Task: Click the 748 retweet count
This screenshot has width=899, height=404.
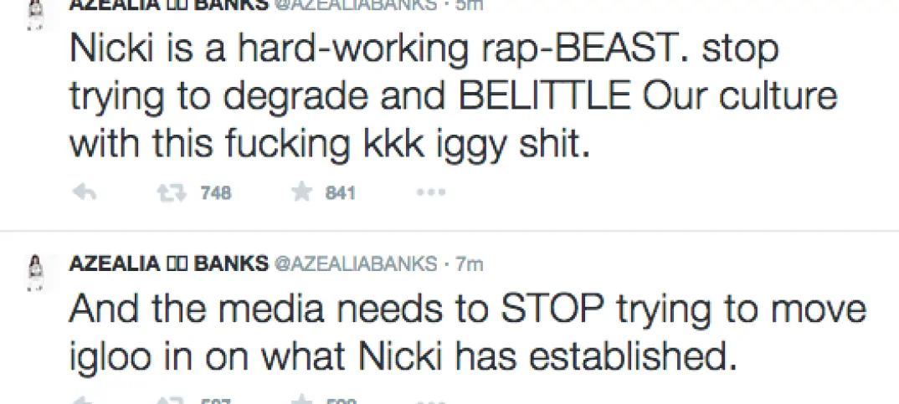Action: coord(216,193)
